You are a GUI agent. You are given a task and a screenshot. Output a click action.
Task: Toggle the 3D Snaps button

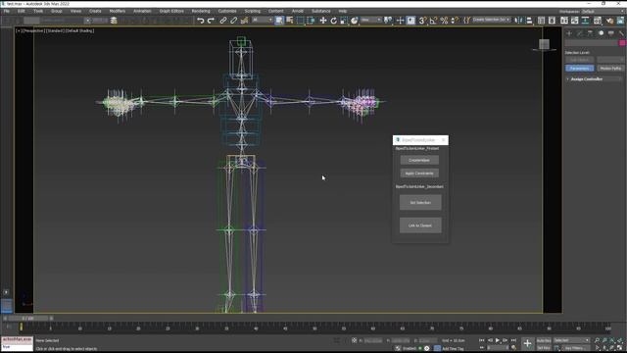click(422, 21)
